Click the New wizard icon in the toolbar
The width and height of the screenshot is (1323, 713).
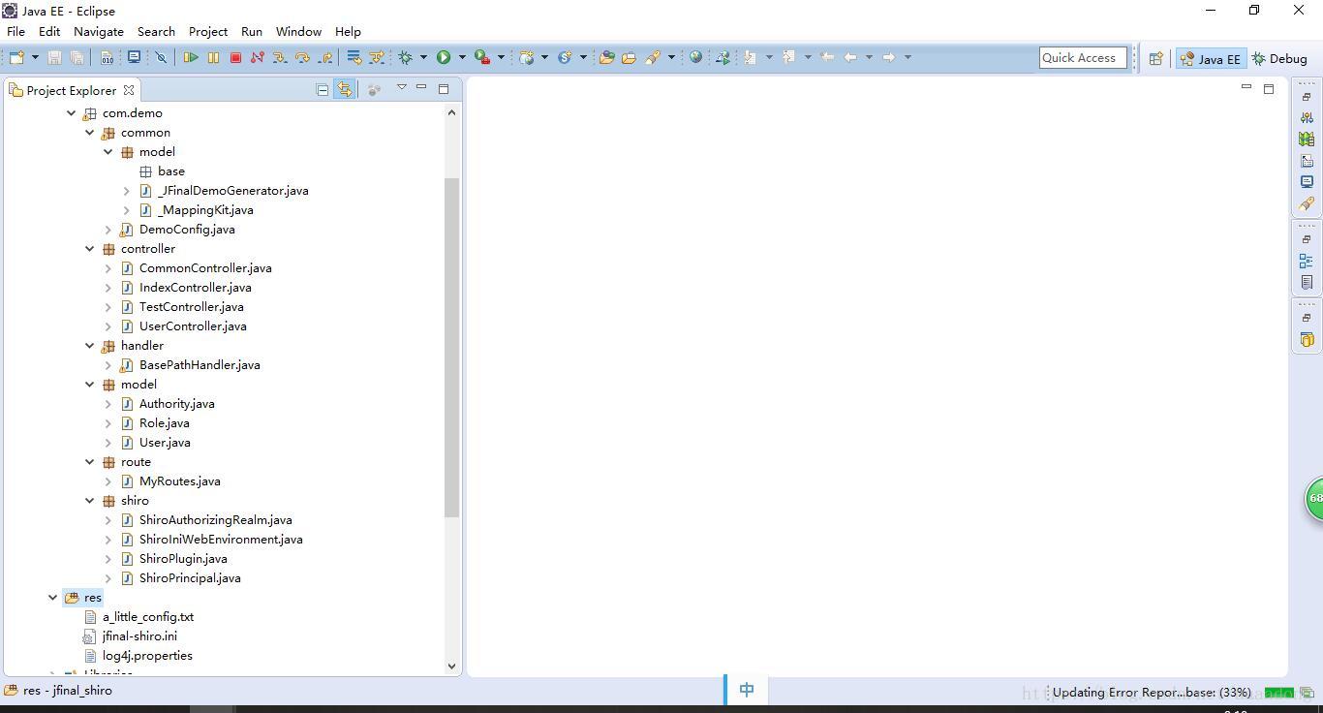15,57
